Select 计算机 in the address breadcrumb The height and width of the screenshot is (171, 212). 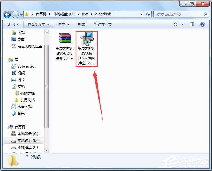(x=41, y=14)
